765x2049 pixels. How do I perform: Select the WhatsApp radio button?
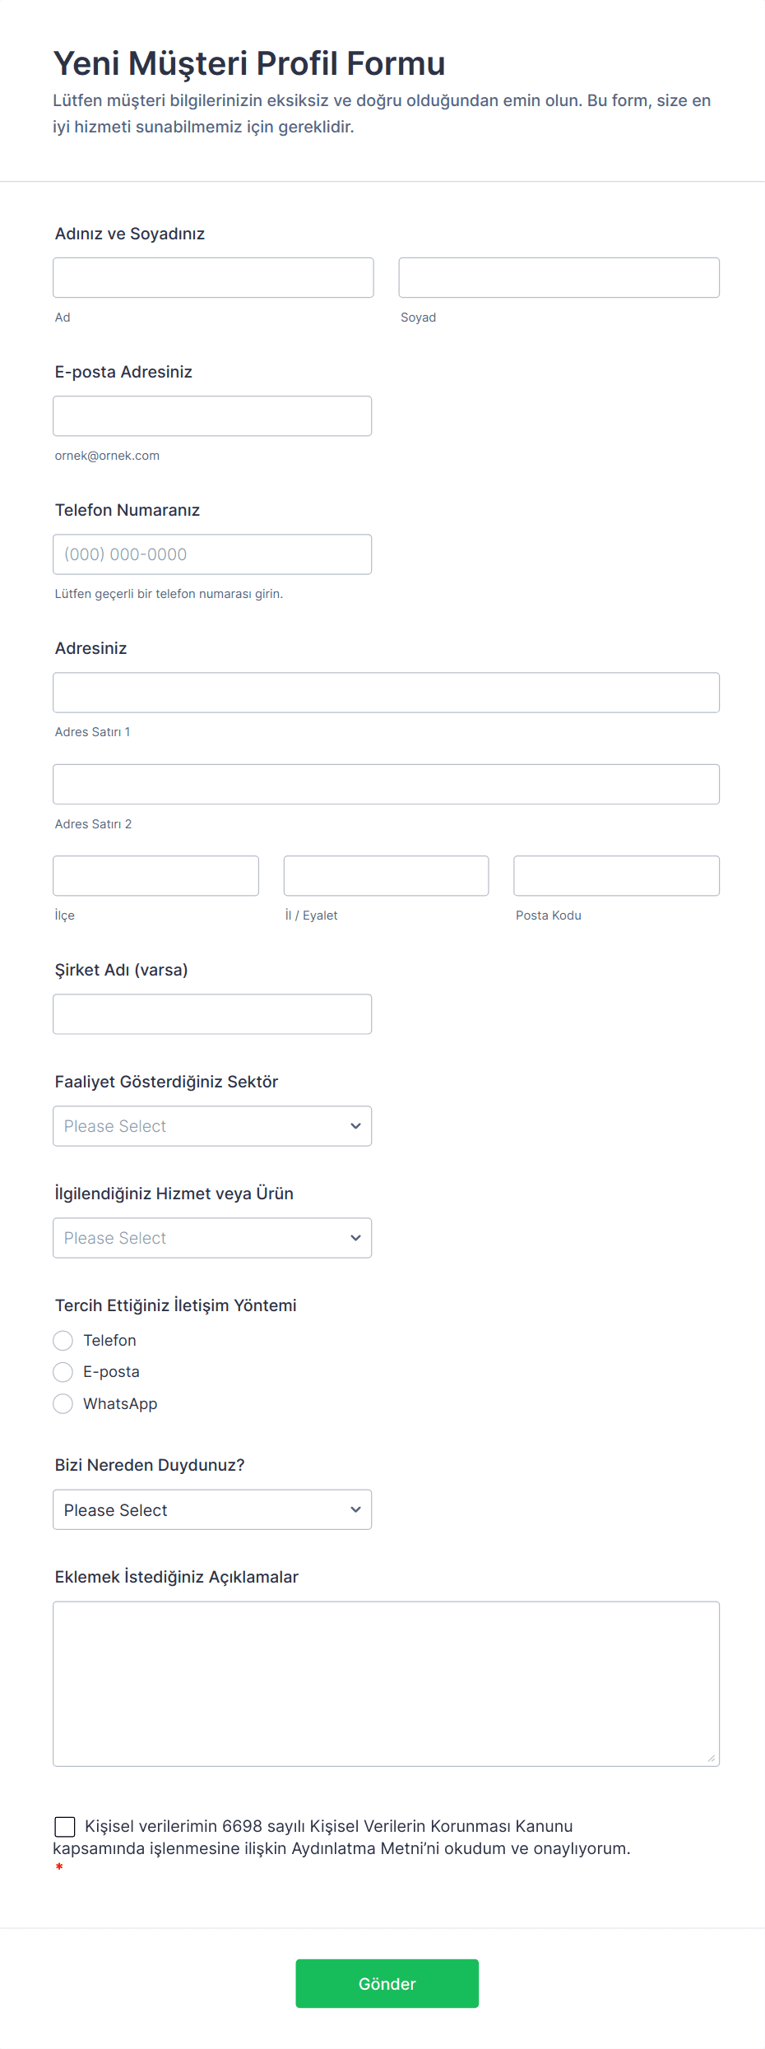tap(63, 1404)
